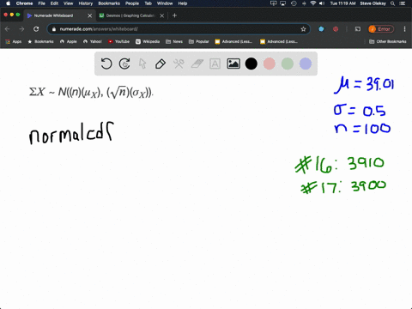
Task: Click the AirPlay display icon
Action: click(x=283, y=3)
